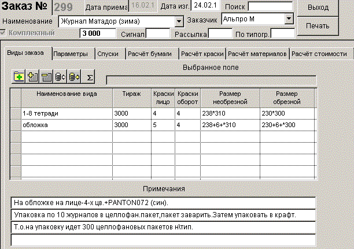The image size is (354, 249).
Task: Click the Тираж cell of '1-8 тетради'
Action: [131, 113]
